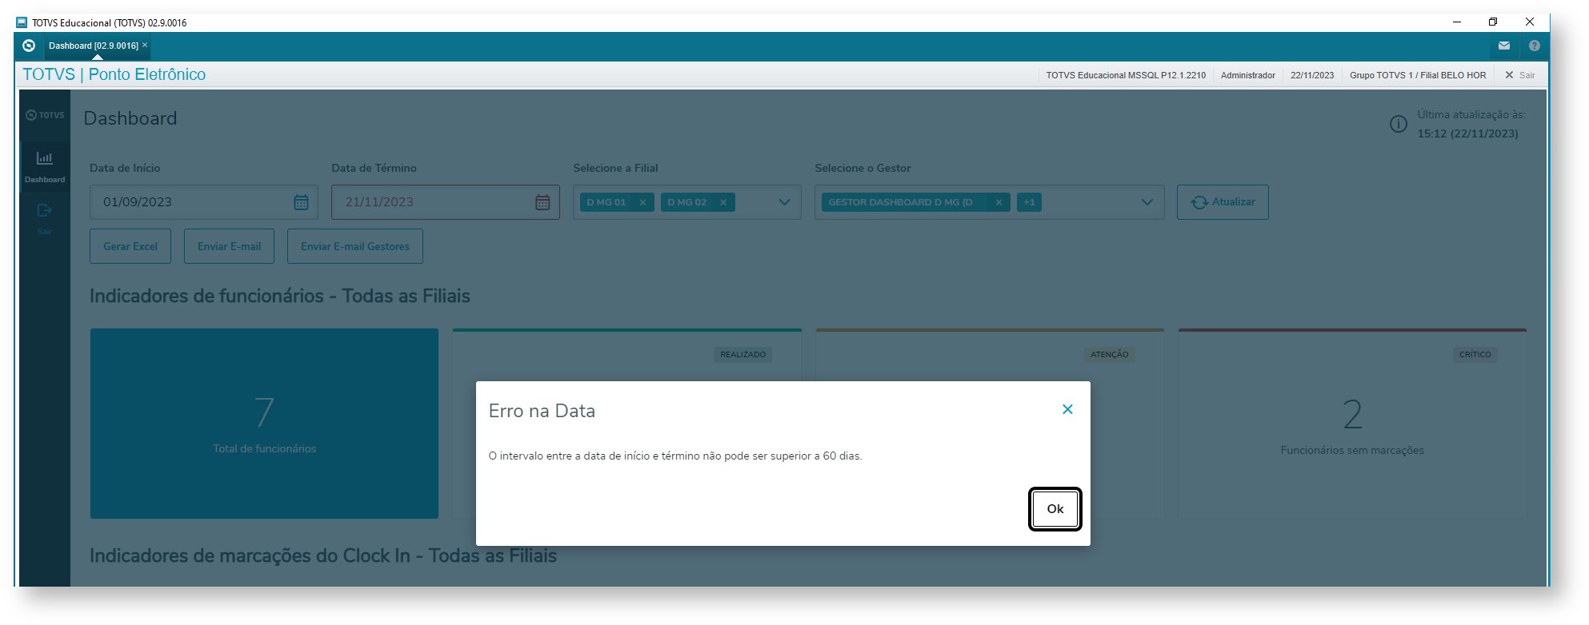The image size is (1589, 625).
Task: Remove the D MG 01 filial tag
Action: 642,202
